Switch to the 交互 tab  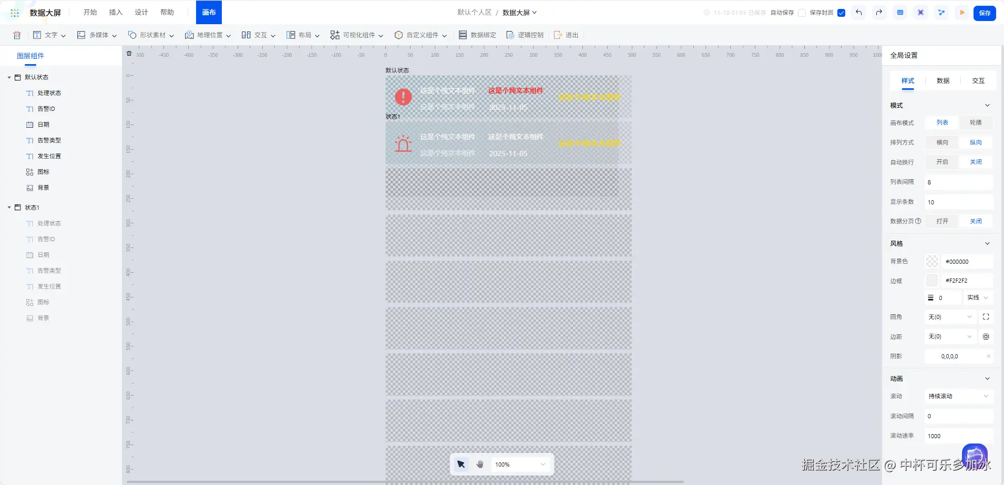pyautogui.click(x=978, y=81)
